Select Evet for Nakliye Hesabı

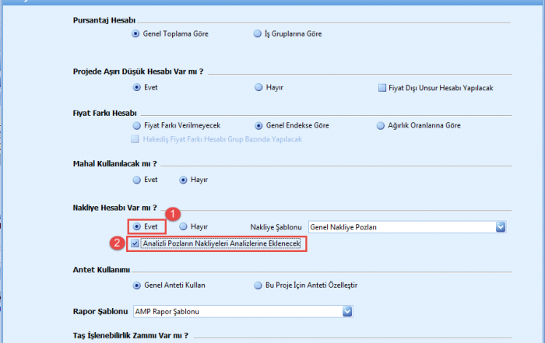pos(137,226)
